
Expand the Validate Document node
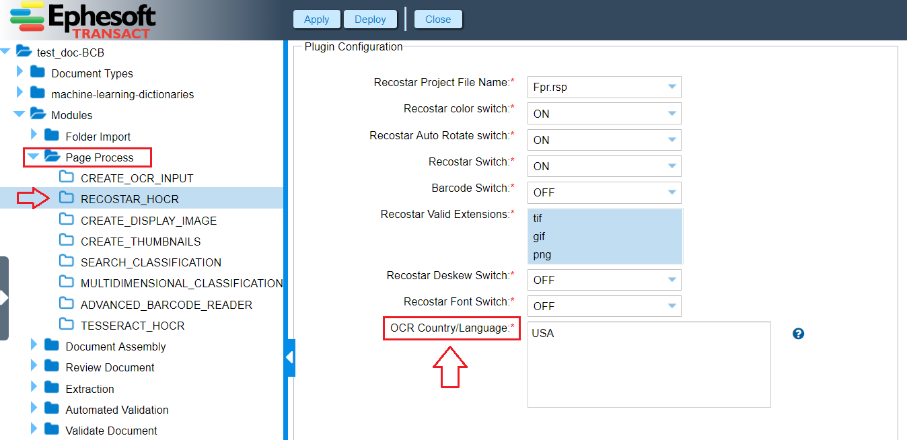tap(34, 430)
